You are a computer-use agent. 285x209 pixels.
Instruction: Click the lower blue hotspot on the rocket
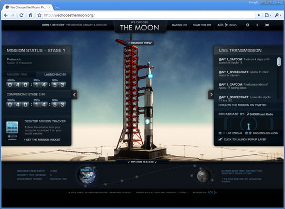[x=147, y=121]
